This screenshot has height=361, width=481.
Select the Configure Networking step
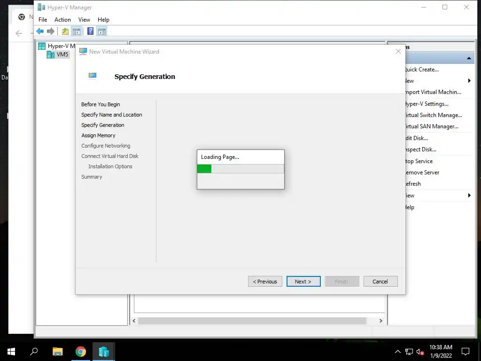106,146
